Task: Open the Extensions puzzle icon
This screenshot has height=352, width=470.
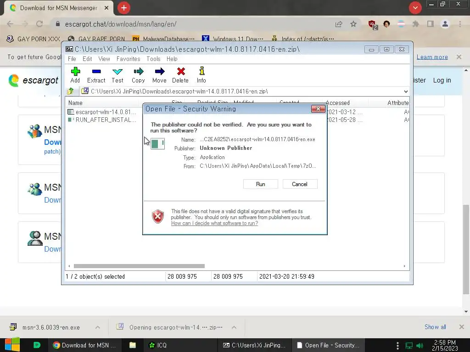Action: pyautogui.click(x=416, y=24)
